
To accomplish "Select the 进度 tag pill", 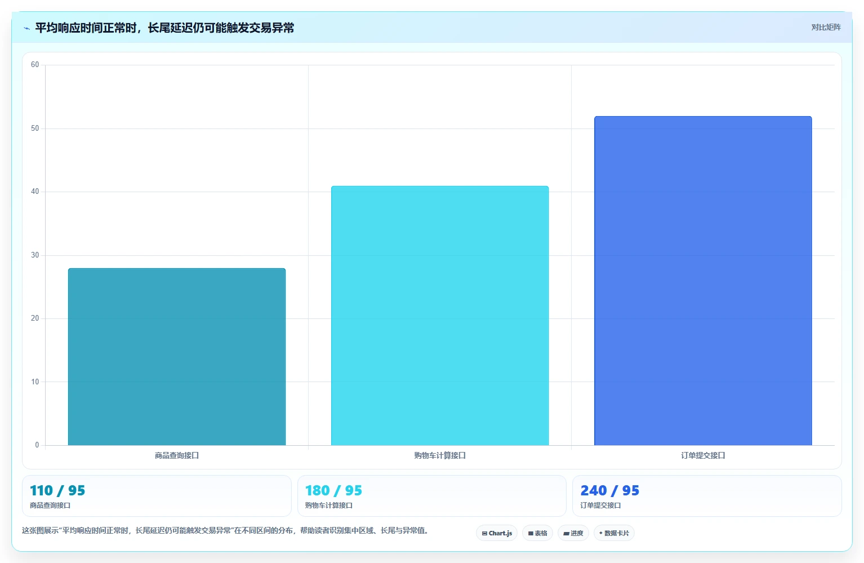I will click(573, 533).
